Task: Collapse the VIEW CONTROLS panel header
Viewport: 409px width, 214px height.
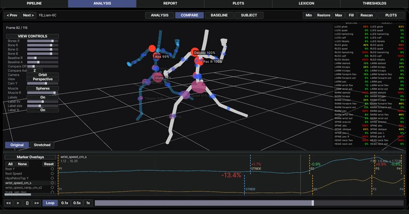Action: 32,36
